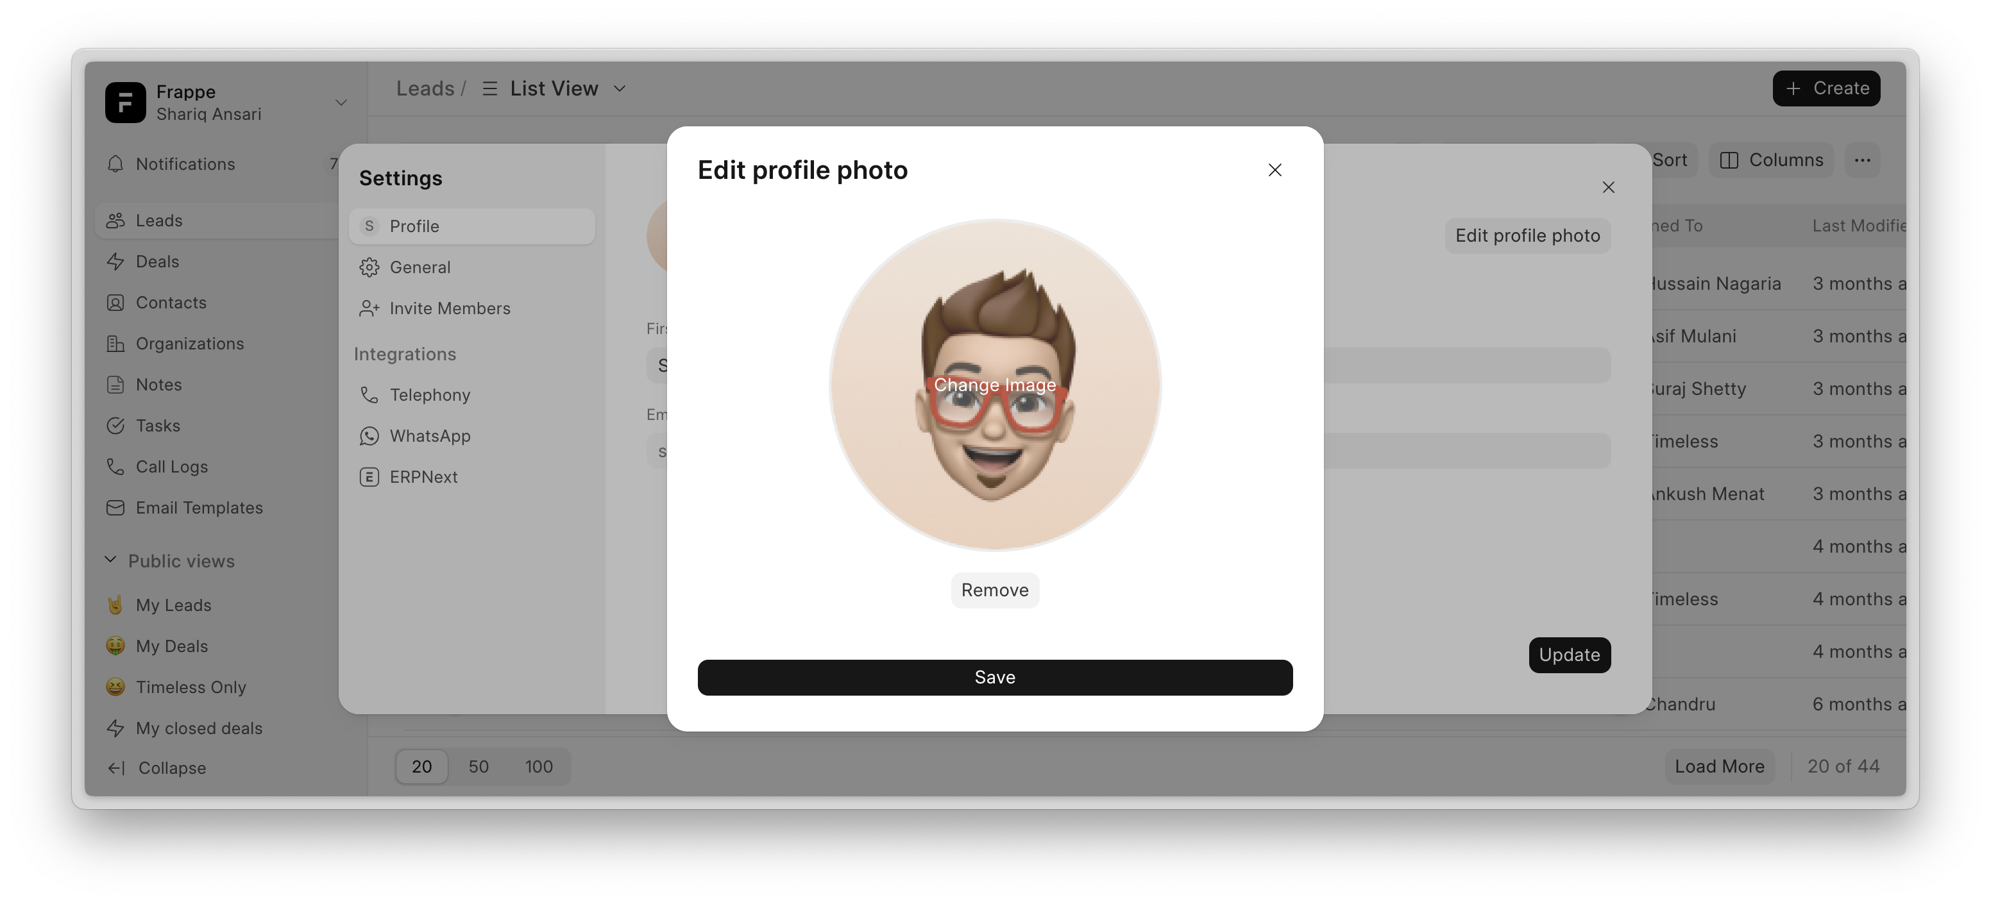1991x904 pixels.
Task: Open the Telephony settings icon
Action: click(x=369, y=395)
